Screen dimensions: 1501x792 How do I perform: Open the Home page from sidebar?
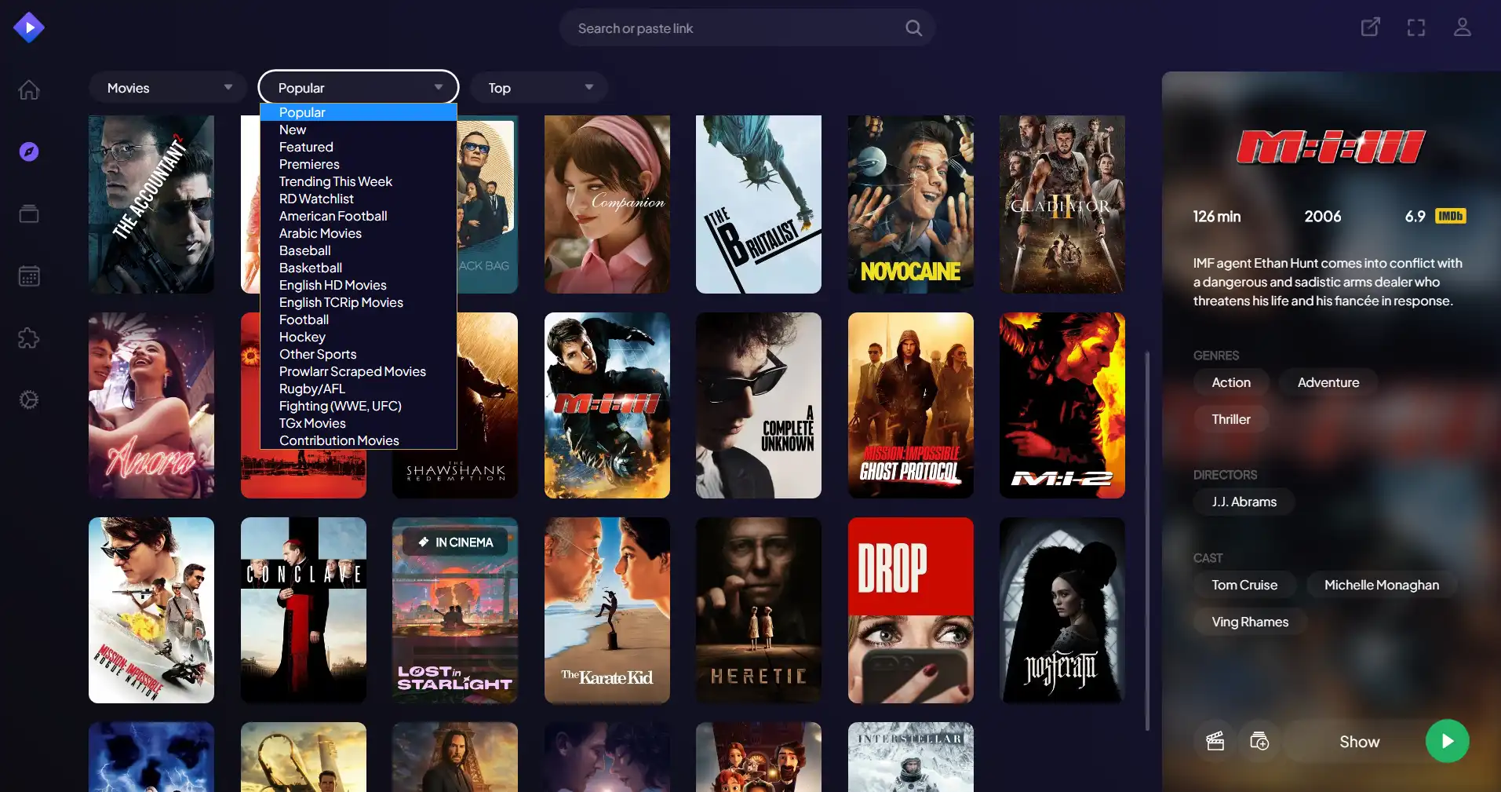point(29,89)
